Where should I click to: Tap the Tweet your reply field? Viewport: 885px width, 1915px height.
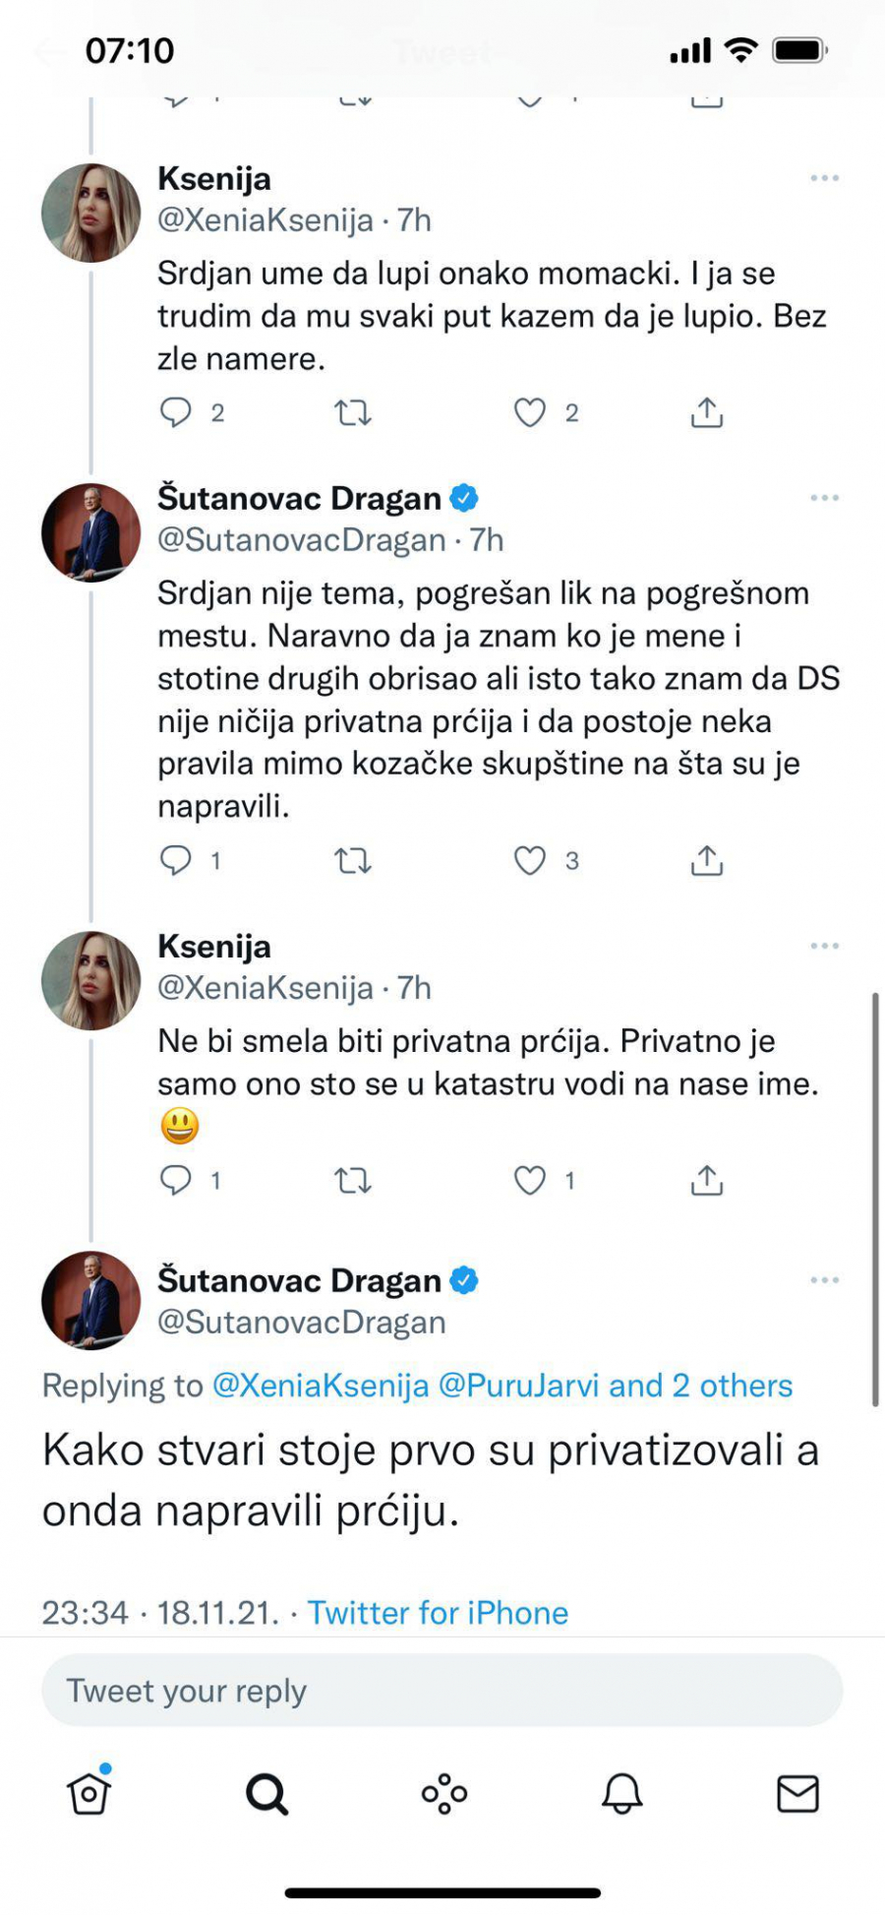[x=442, y=1691]
